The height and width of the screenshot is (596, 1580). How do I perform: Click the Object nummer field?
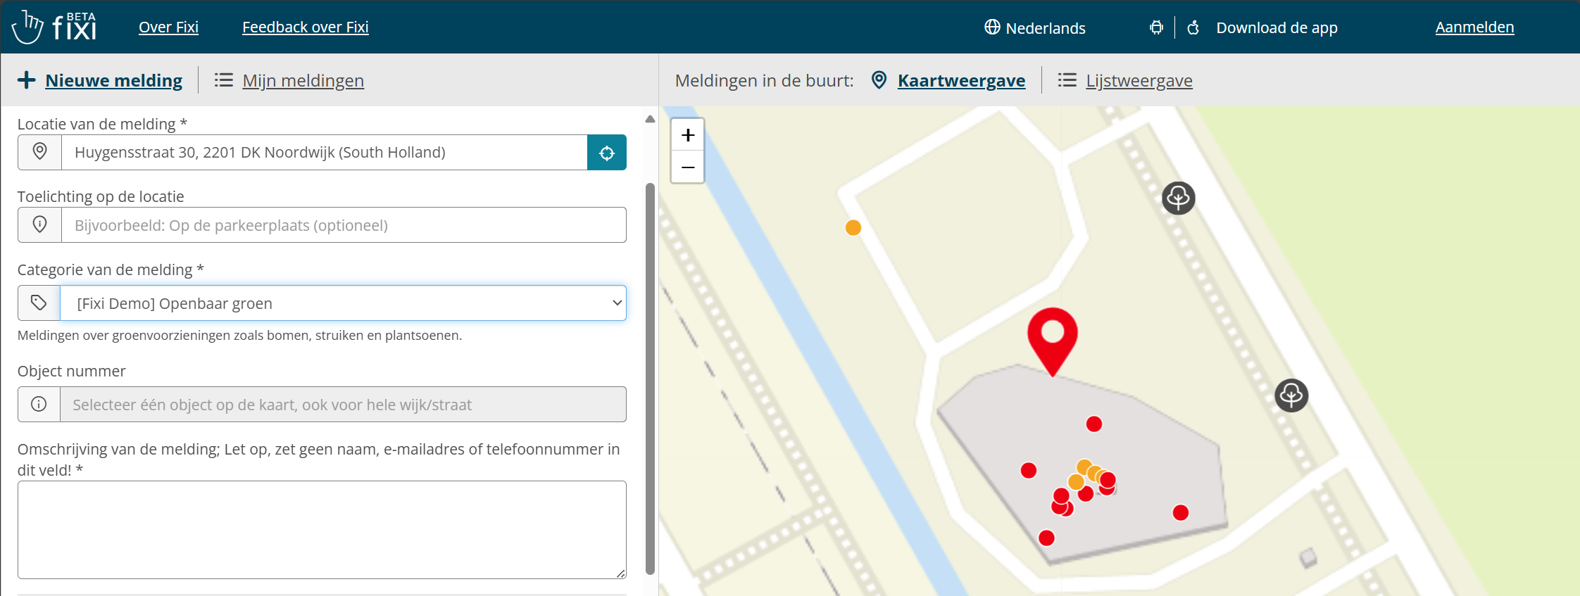[343, 404]
